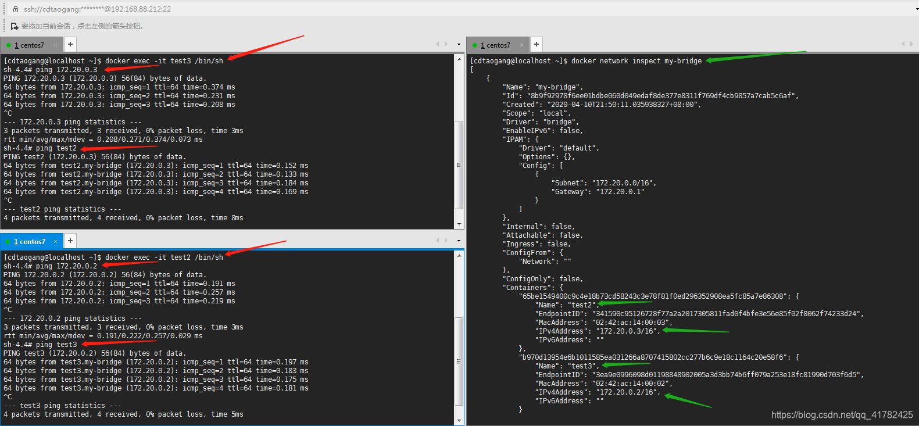Click the '"Name": "my-bridge"' line

coord(543,87)
